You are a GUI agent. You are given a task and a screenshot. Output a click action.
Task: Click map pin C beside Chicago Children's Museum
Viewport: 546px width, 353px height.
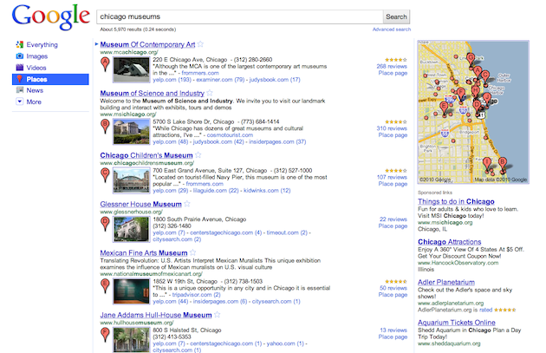pyautogui.click(x=105, y=175)
